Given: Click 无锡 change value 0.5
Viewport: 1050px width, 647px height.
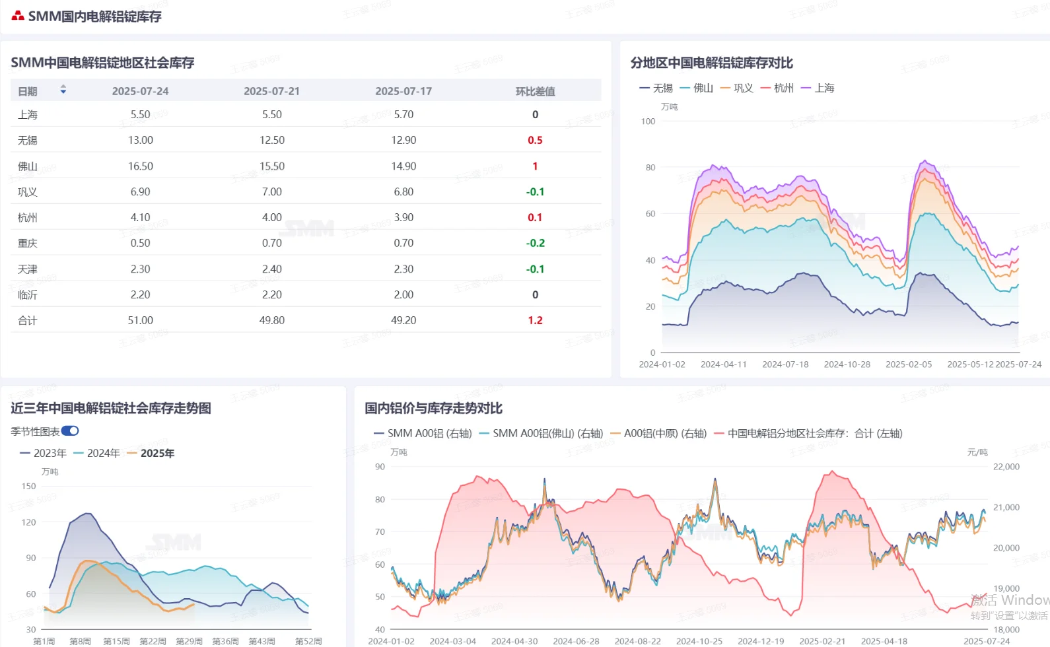Looking at the screenshot, I should pos(535,140).
